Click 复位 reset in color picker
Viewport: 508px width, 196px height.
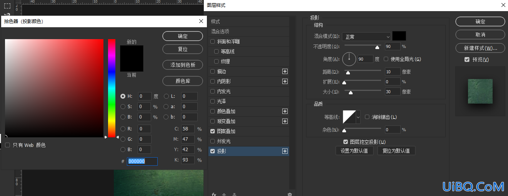point(183,49)
